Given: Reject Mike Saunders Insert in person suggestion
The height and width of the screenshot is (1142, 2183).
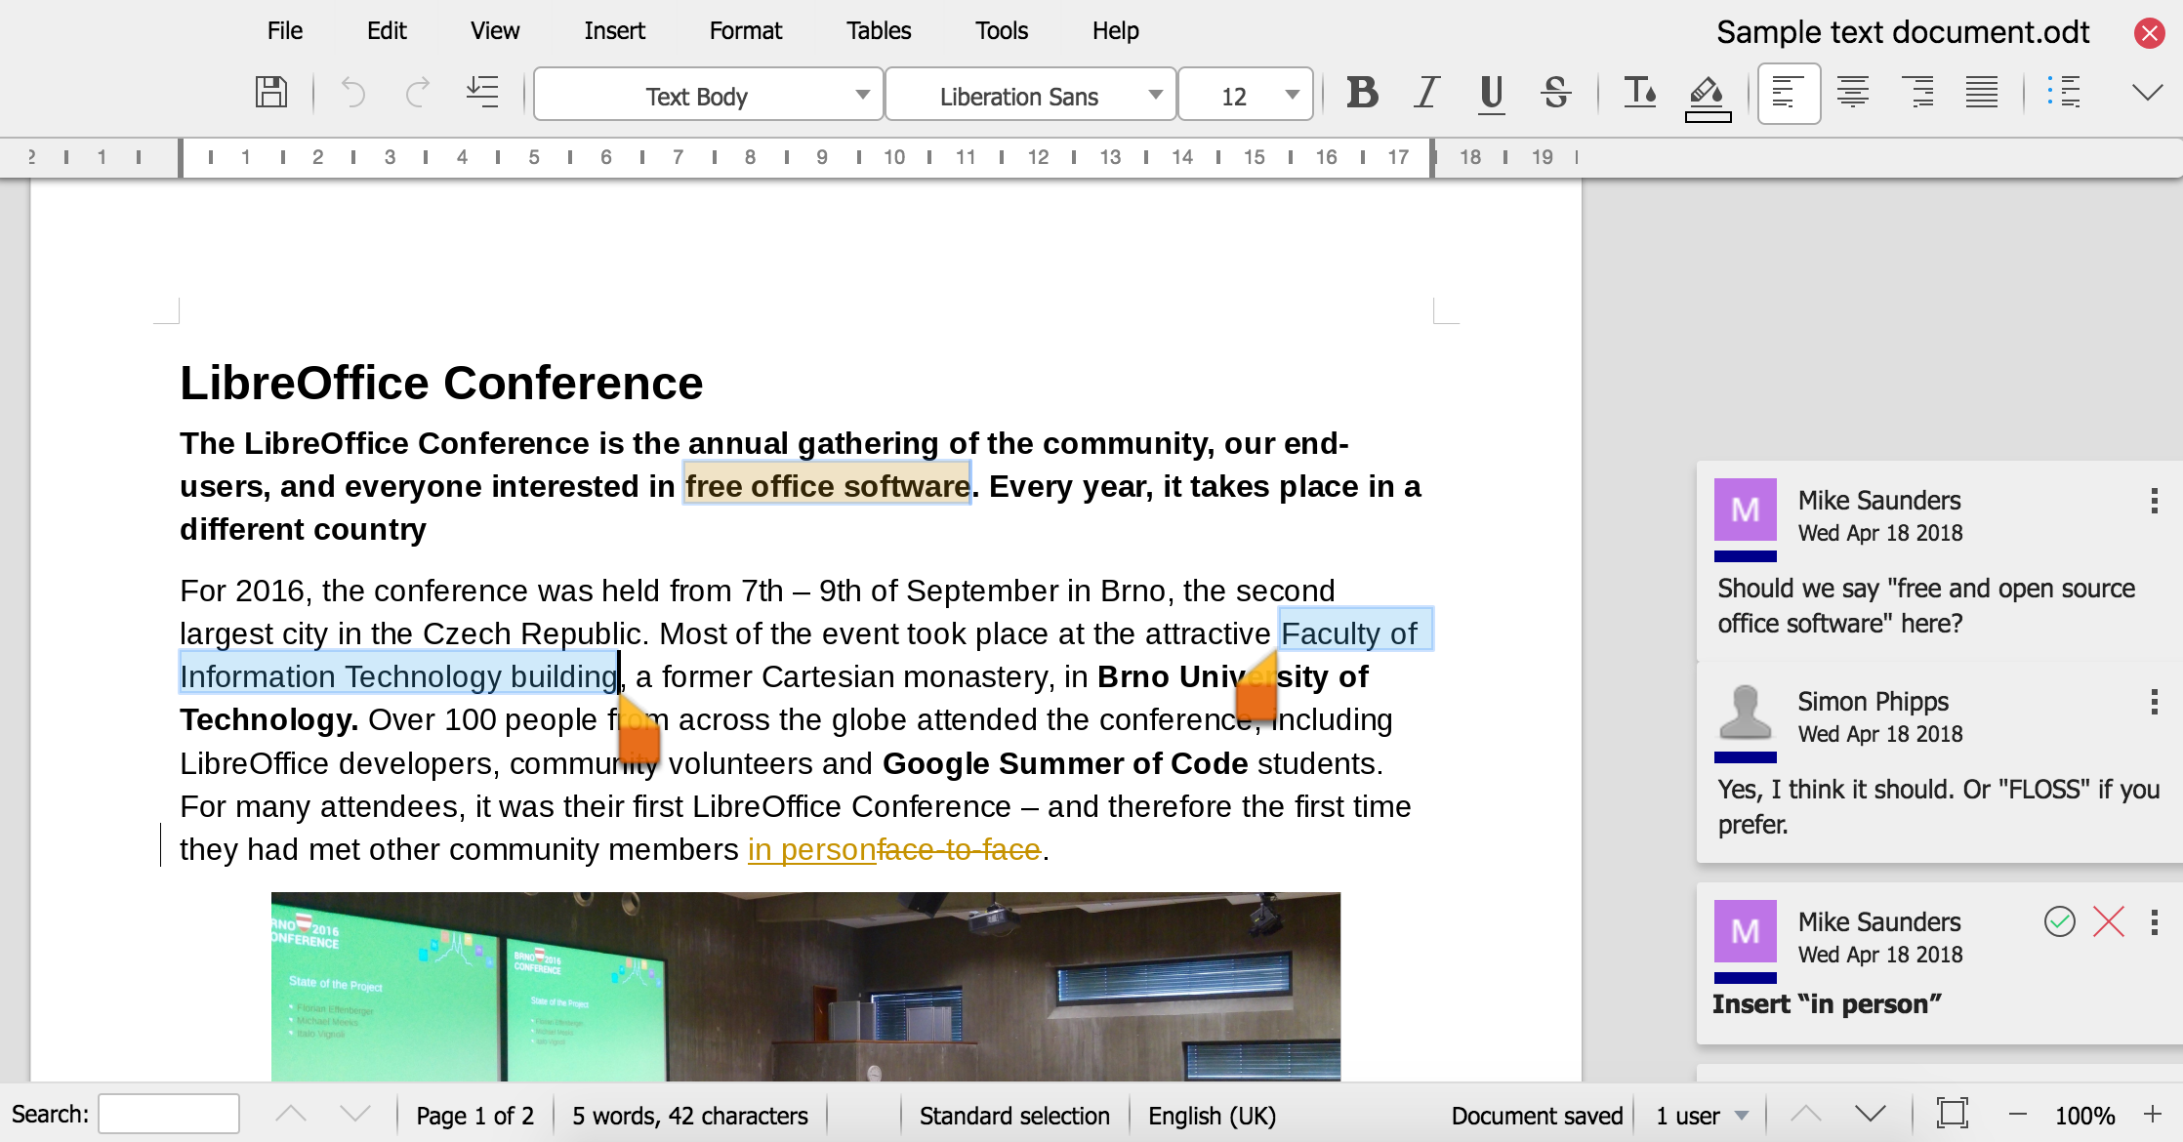Looking at the screenshot, I should [2110, 921].
